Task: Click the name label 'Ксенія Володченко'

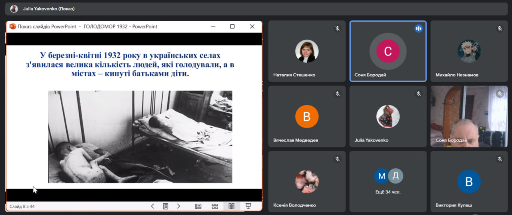Action: (294, 205)
